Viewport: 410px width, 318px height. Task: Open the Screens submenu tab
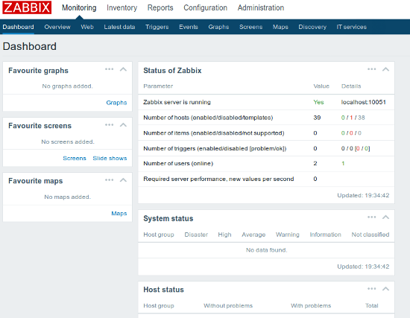(250, 27)
